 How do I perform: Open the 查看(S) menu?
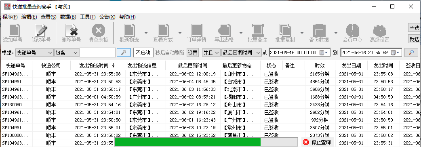point(48,17)
